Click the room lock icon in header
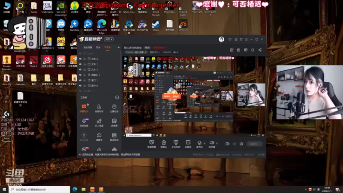The height and width of the screenshot is (193, 343). click(x=238, y=50)
